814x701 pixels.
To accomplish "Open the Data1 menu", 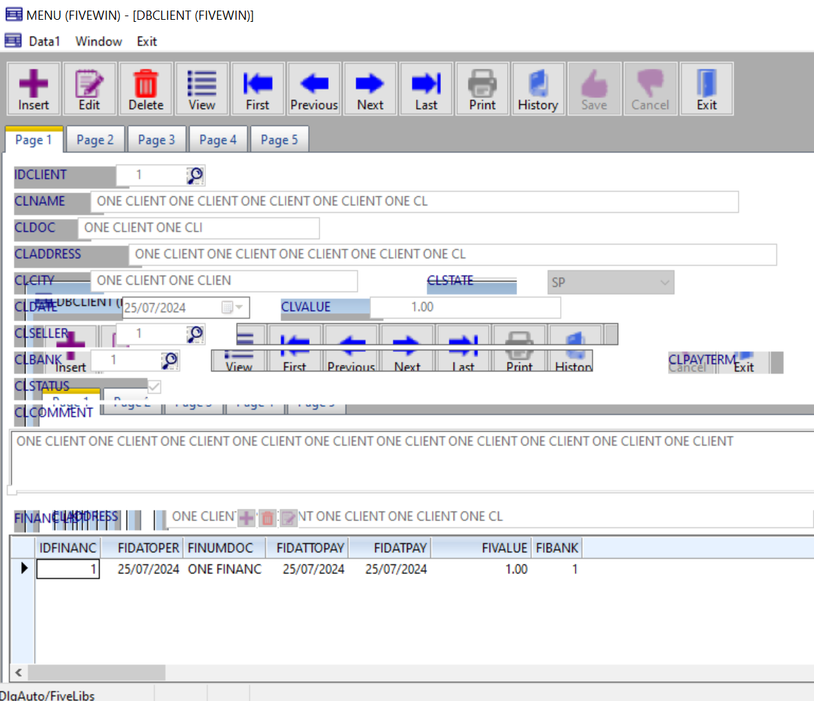I will pos(44,42).
